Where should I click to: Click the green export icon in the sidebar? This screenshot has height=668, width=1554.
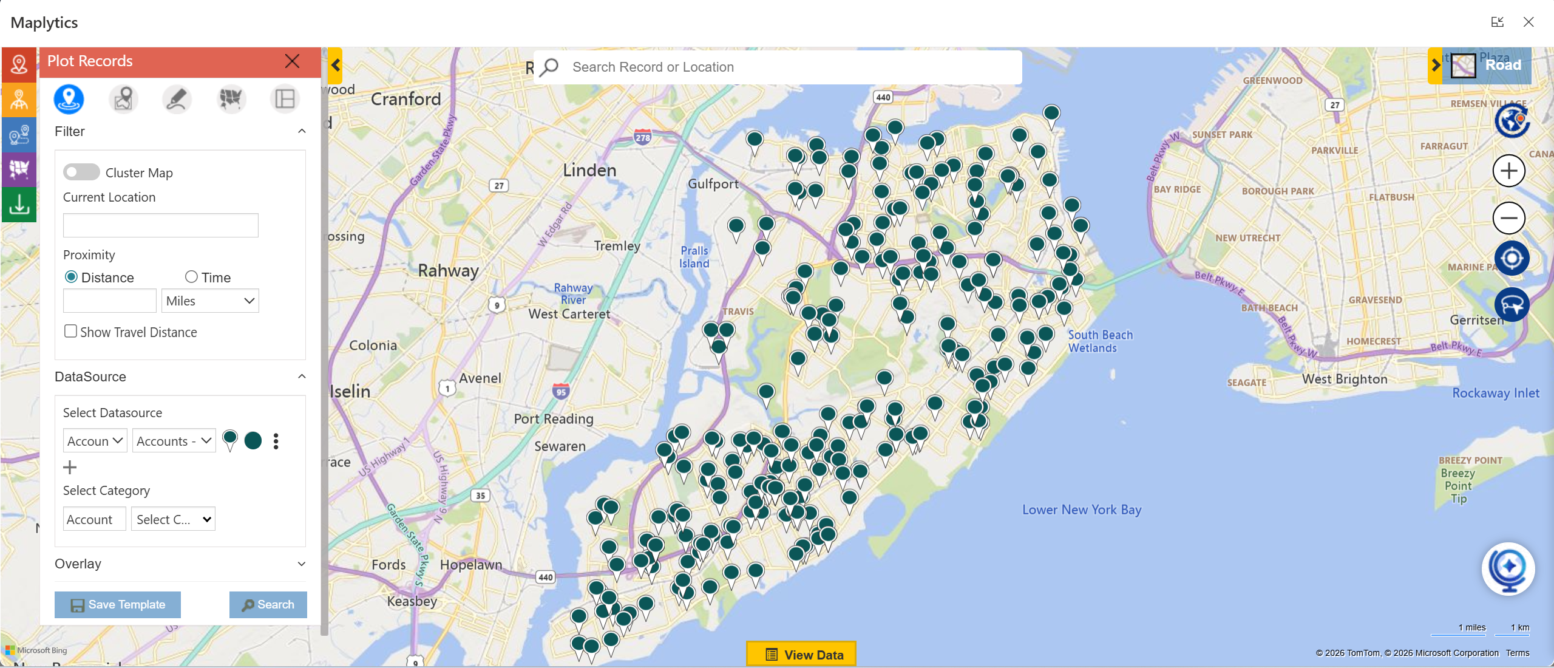click(x=19, y=204)
